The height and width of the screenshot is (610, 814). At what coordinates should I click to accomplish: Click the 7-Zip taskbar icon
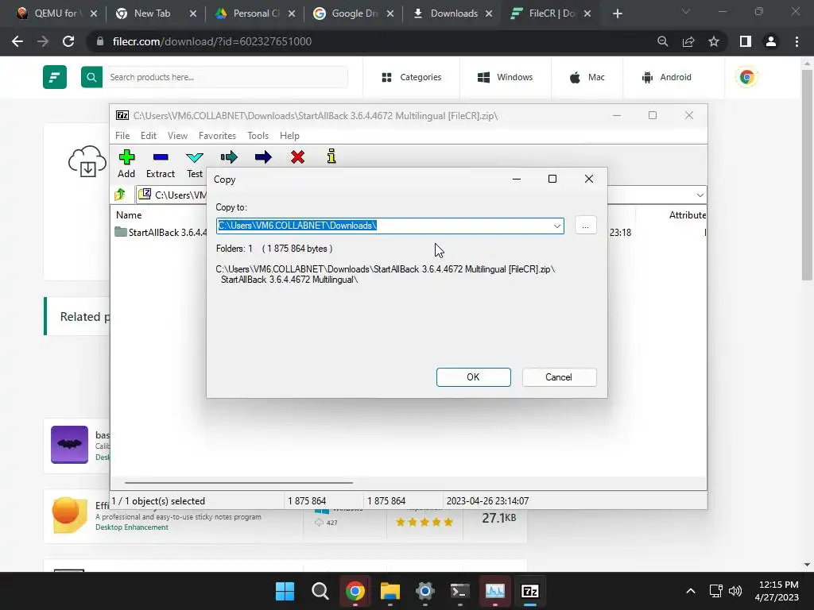click(530, 591)
